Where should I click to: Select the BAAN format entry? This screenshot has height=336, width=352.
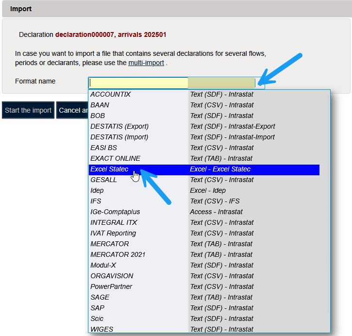[100, 105]
